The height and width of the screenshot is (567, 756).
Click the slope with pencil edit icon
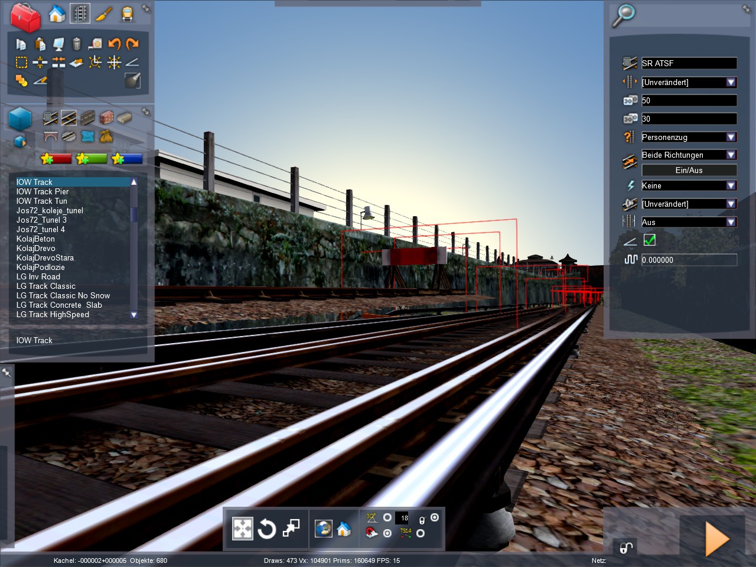pos(40,80)
